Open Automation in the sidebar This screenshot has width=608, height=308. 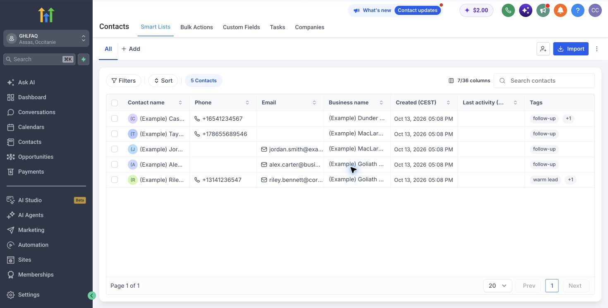click(x=33, y=245)
